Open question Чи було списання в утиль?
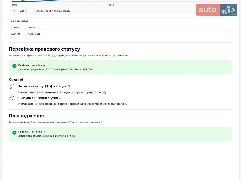 tap(40, 98)
